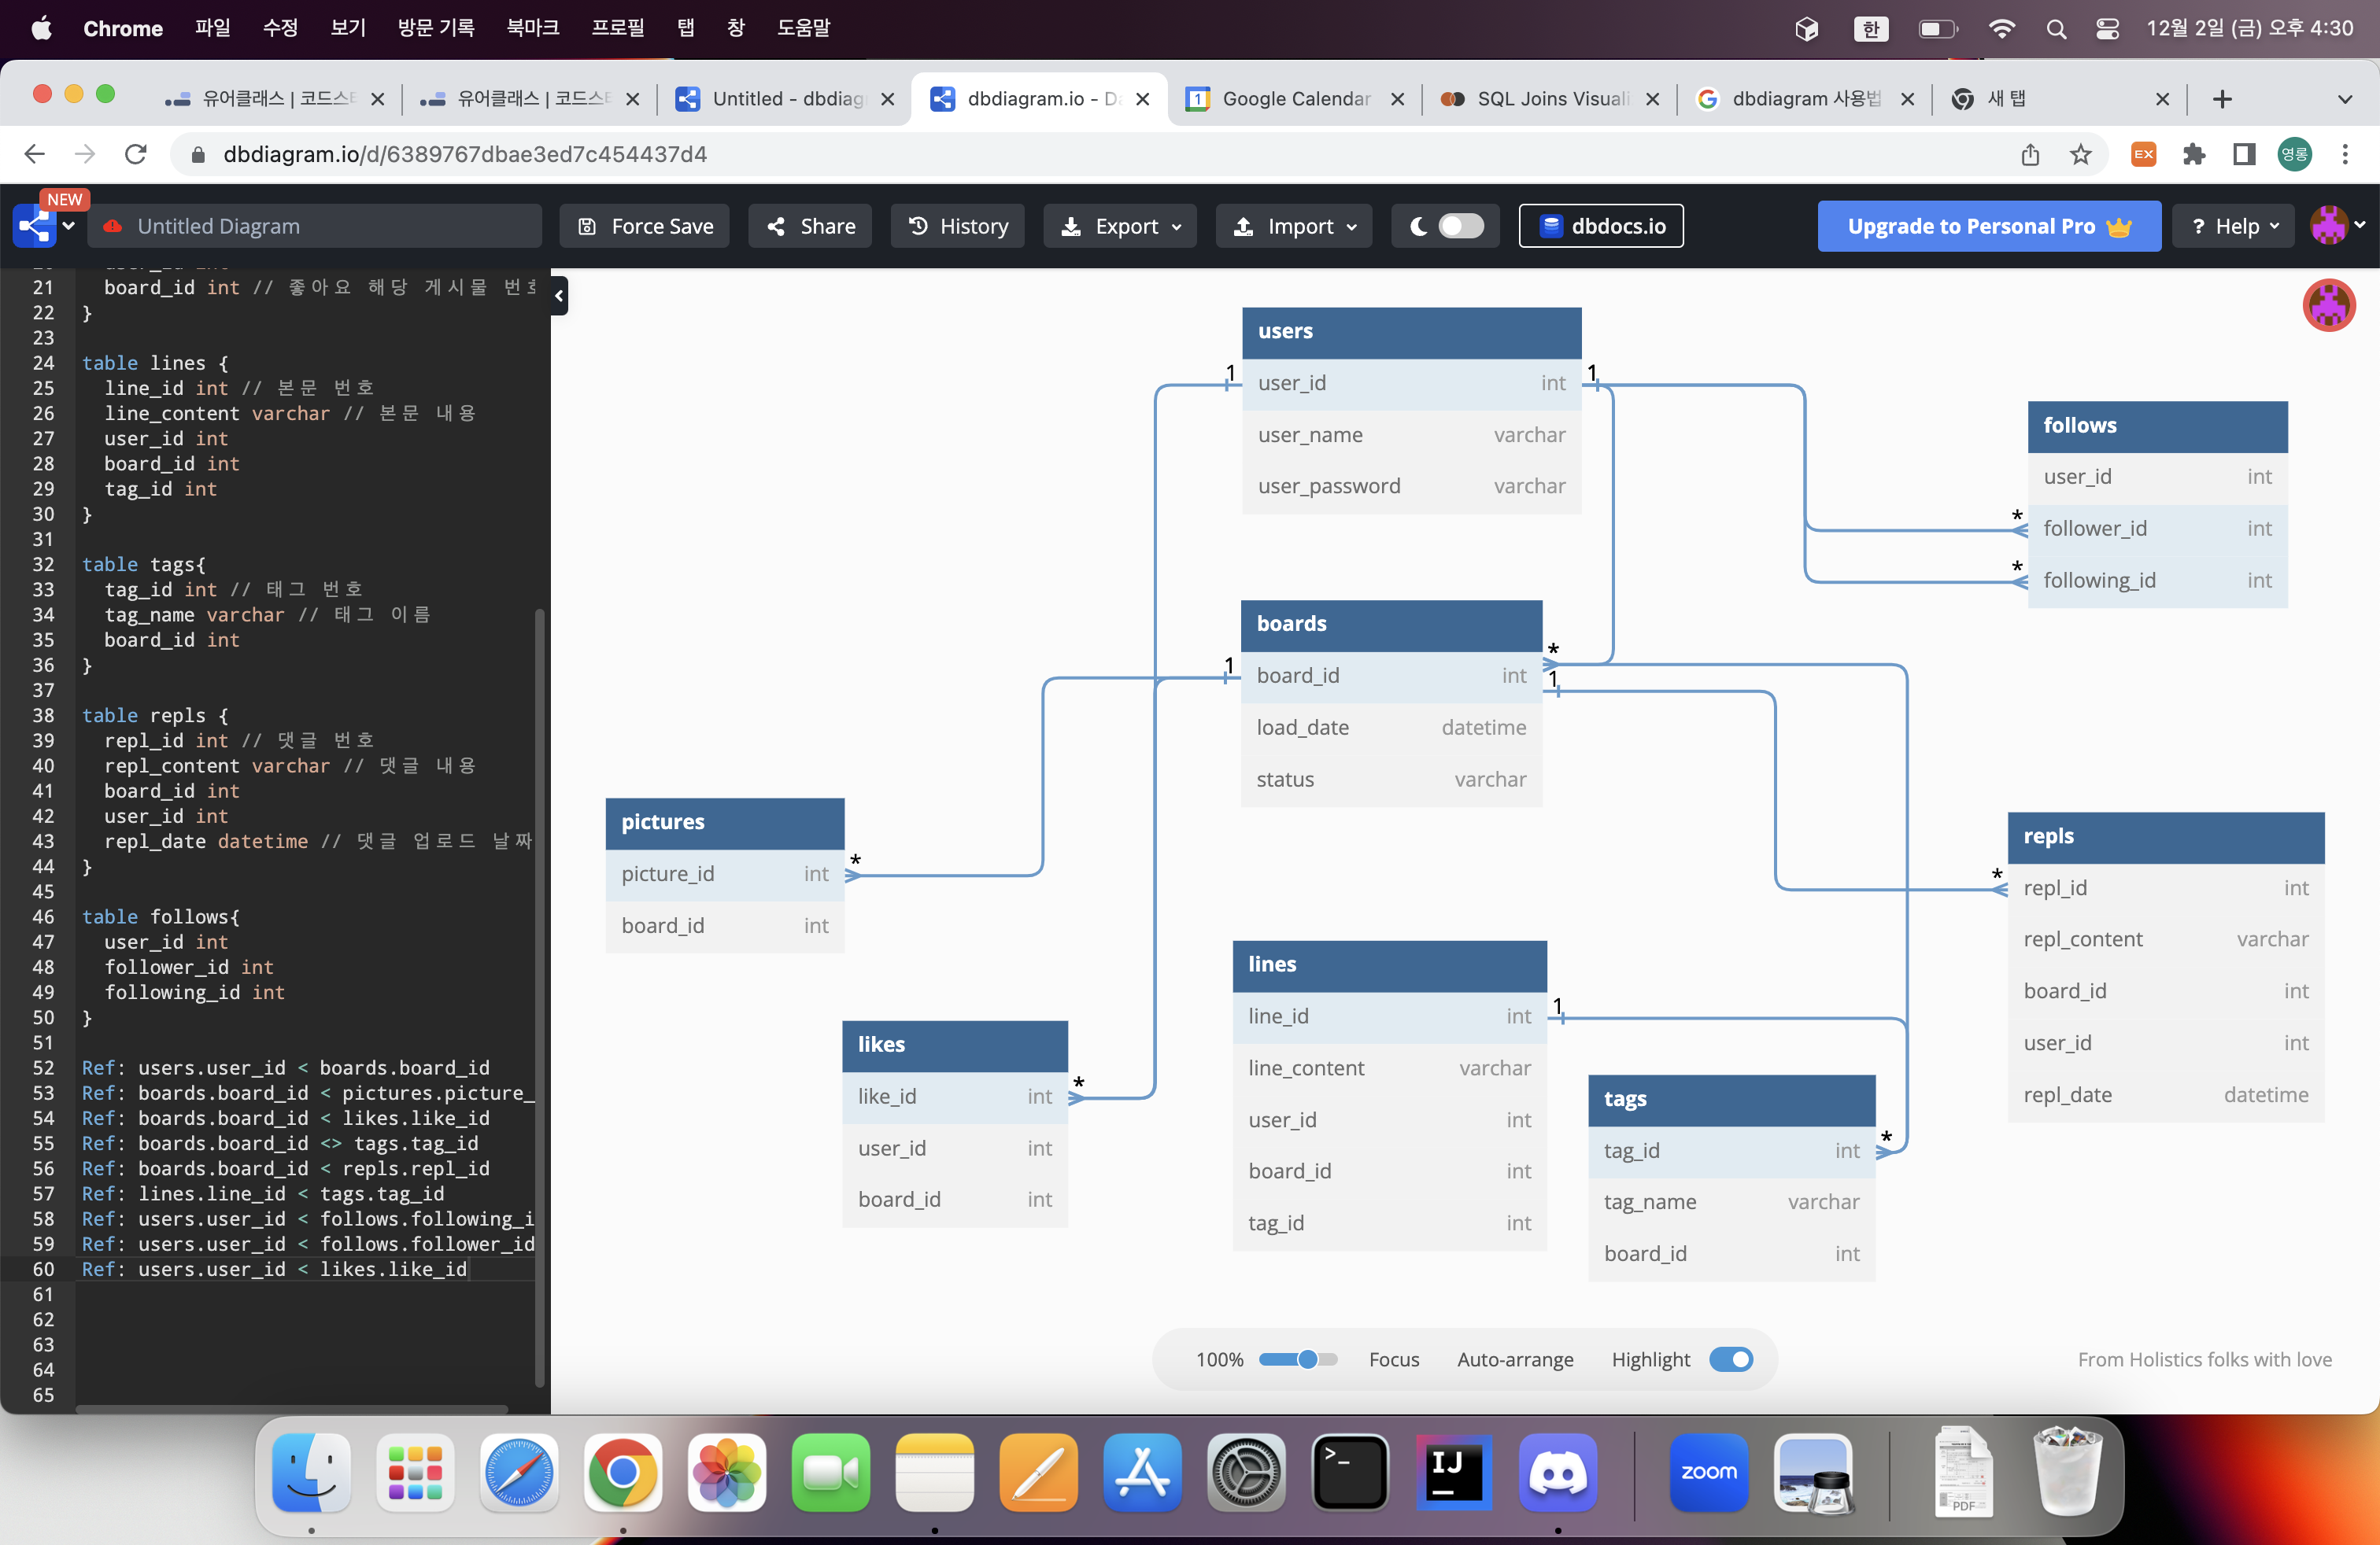Select the boards table header
Screen dimensions: 2380x1545
coord(1391,625)
